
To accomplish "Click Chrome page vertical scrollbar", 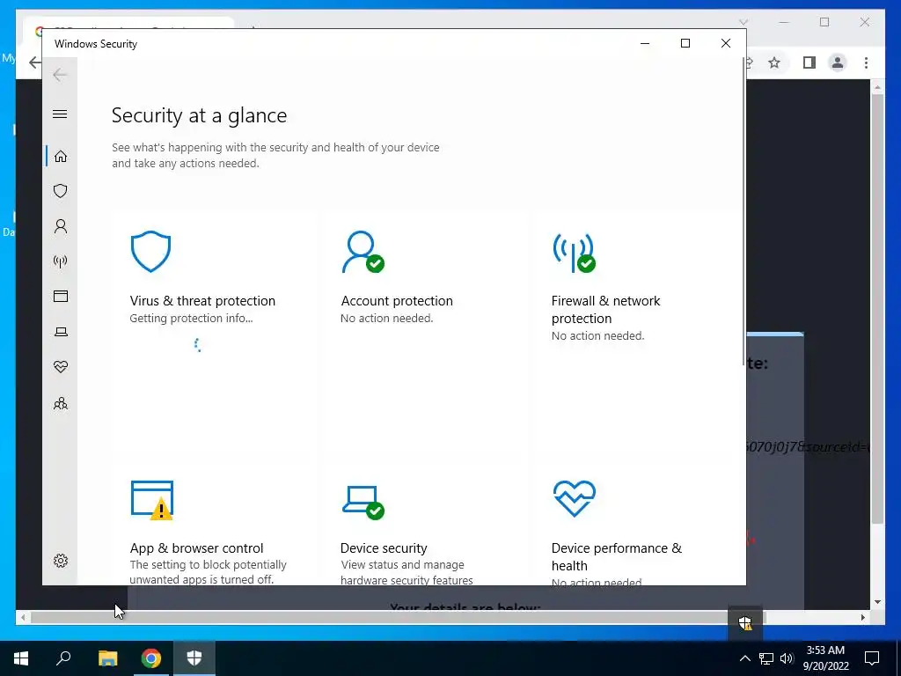I will [x=877, y=308].
